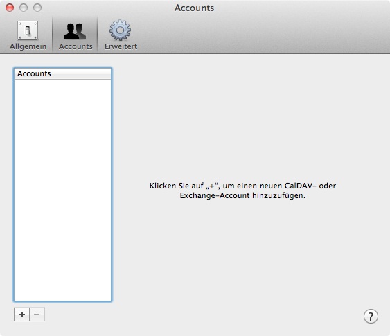Viewport: 390px width, 336px height.
Task: Open help with the question mark button
Action: pos(371,317)
